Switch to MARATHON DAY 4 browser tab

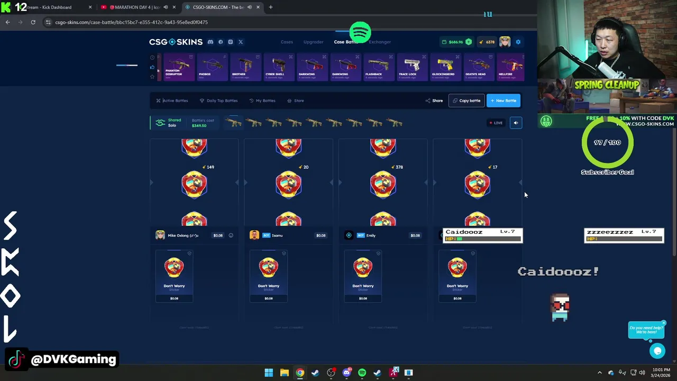click(136, 7)
